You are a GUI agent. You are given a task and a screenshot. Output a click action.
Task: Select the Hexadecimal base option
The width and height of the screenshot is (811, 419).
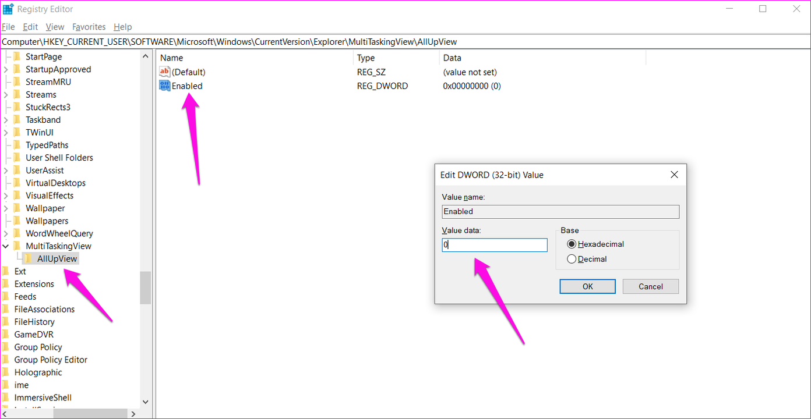click(572, 244)
